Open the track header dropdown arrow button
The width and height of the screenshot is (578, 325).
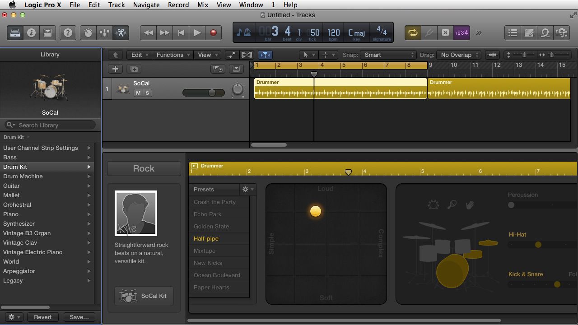pyautogui.click(x=236, y=69)
